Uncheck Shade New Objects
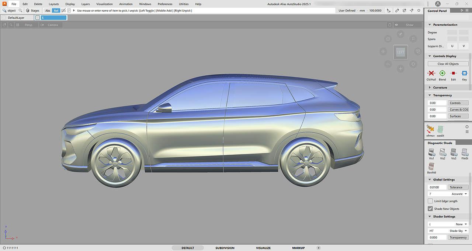 [430, 209]
